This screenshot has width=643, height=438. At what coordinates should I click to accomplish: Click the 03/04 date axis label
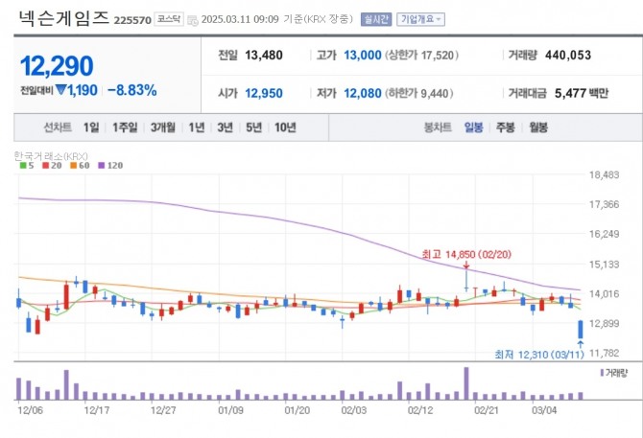pos(544,410)
